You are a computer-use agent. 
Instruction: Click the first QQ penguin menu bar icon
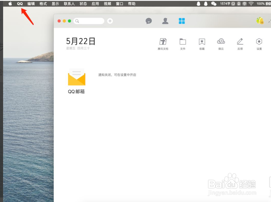click(198, 4)
